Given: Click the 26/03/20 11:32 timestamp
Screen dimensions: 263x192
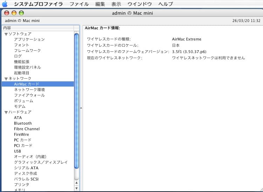Looking at the screenshot, I should (247, 21).
